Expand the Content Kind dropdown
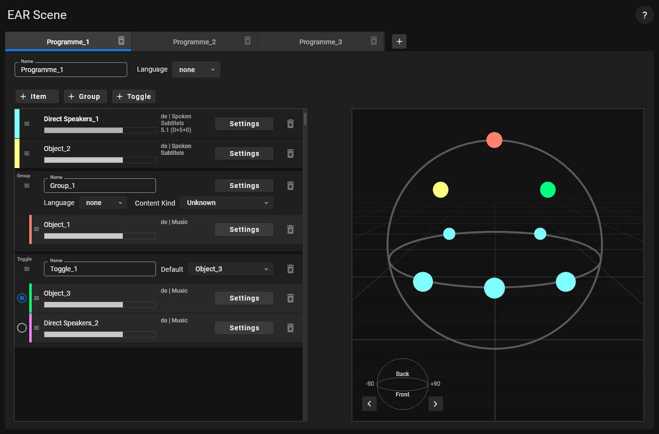This screenshot has width=659, height=434. (227, 203)
